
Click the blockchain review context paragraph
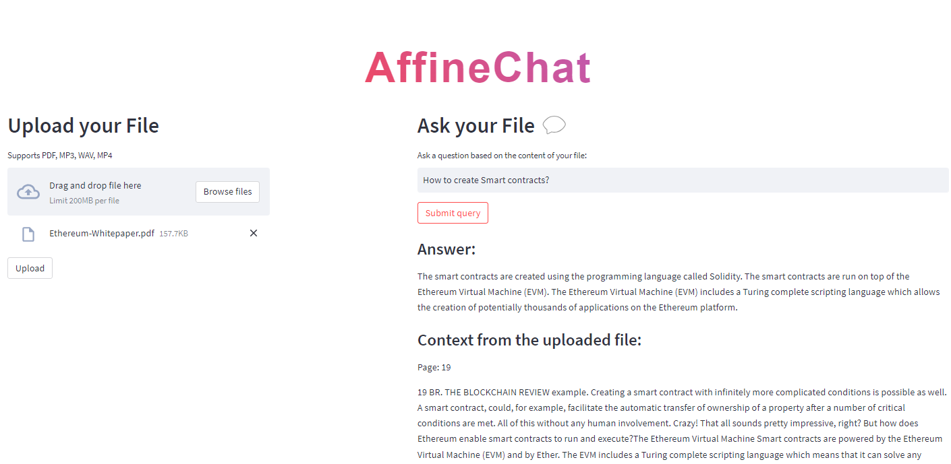[x=683, y=423]
